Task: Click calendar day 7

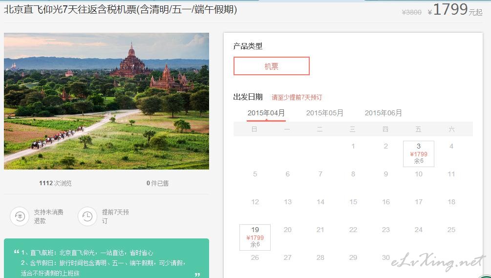Action: tap(320, 174)
